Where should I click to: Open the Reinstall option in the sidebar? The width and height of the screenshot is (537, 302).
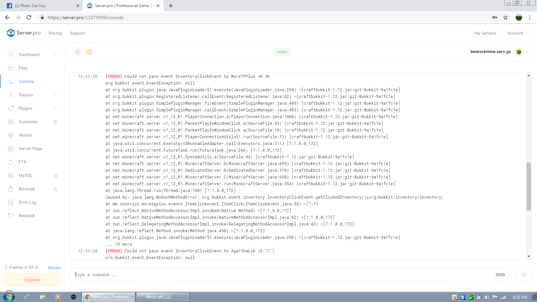click(27, 216)
